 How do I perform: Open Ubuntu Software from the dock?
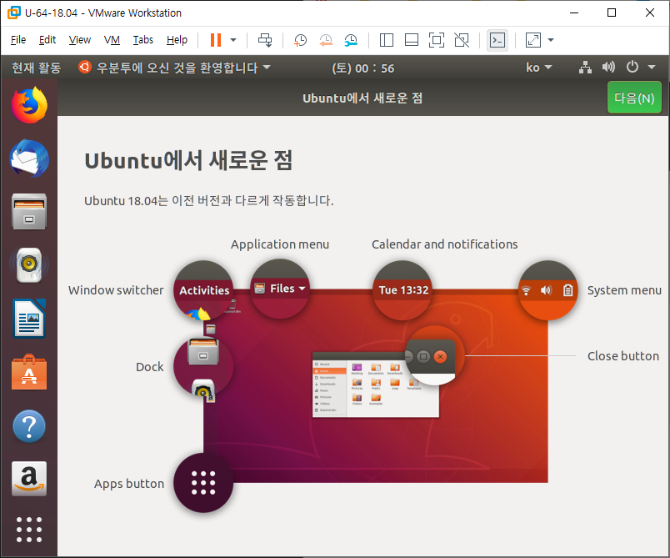click(29, 372)
